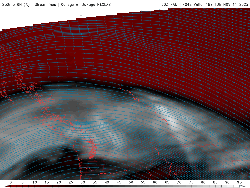Click the "00Z NAM" model run label

169,4
